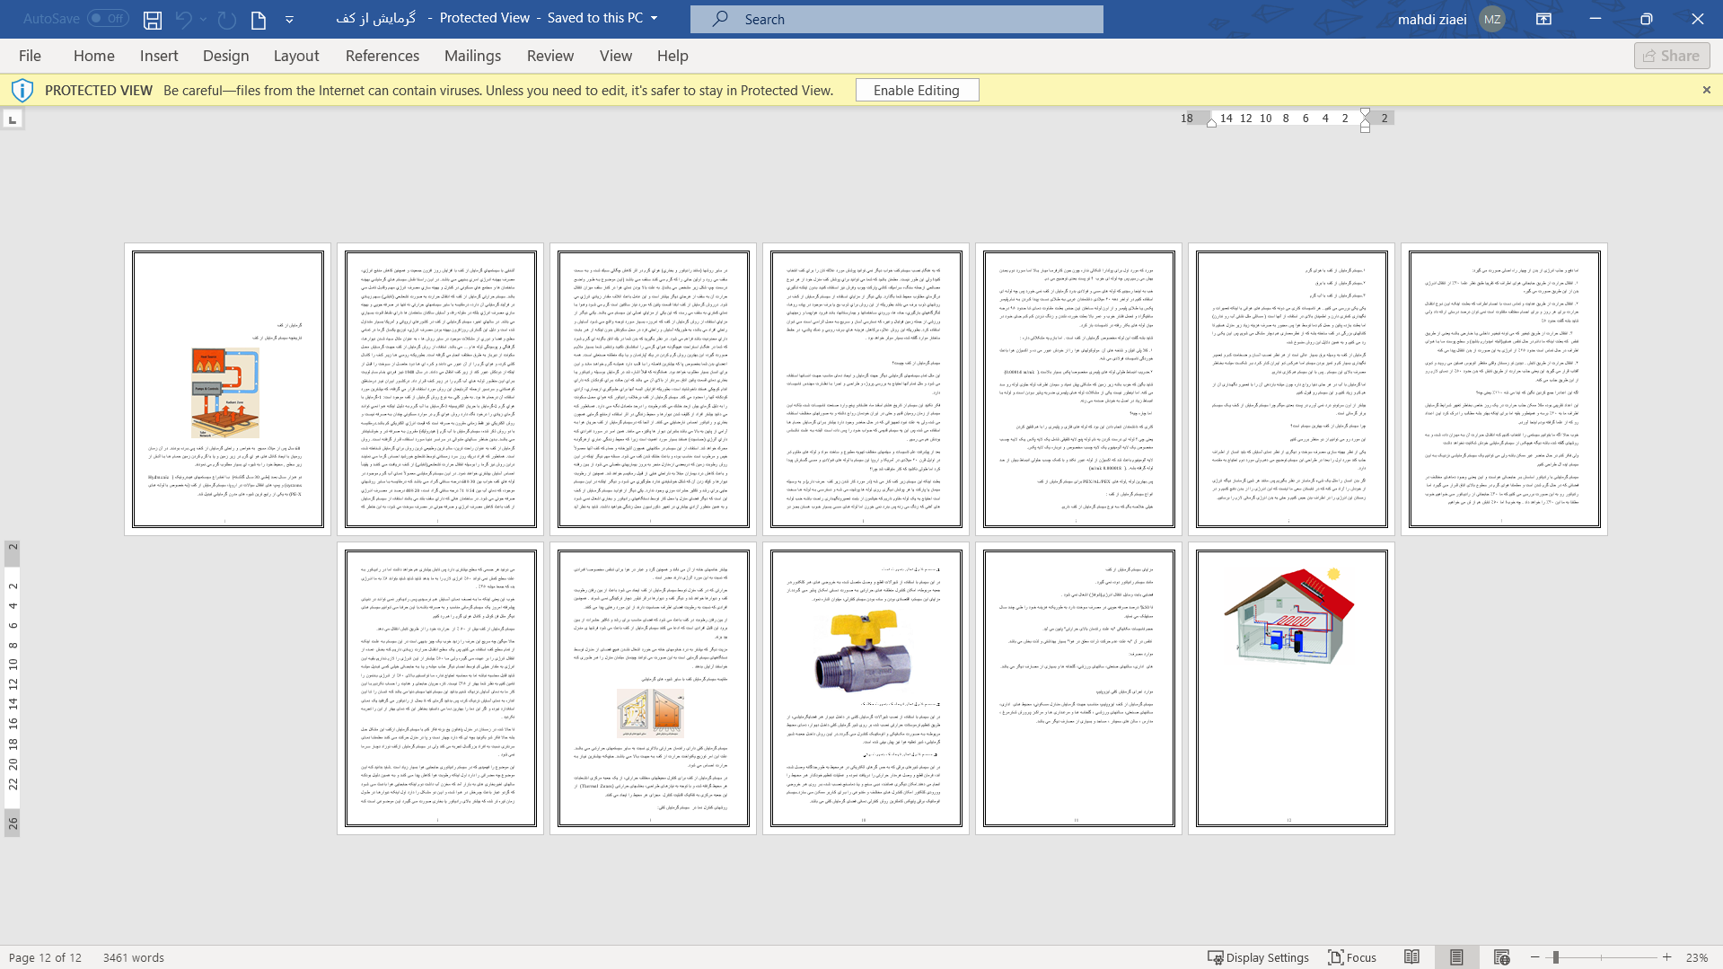Click the 23% zoom level

pos(1697,957)
